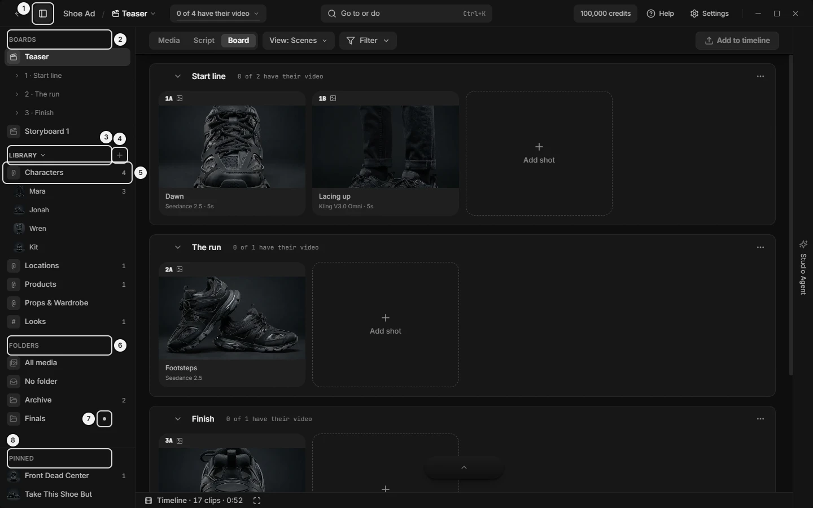Screen dimensions: 813x508
Task: Click the image icon beside shot 3A
Action: coord(180,440)
